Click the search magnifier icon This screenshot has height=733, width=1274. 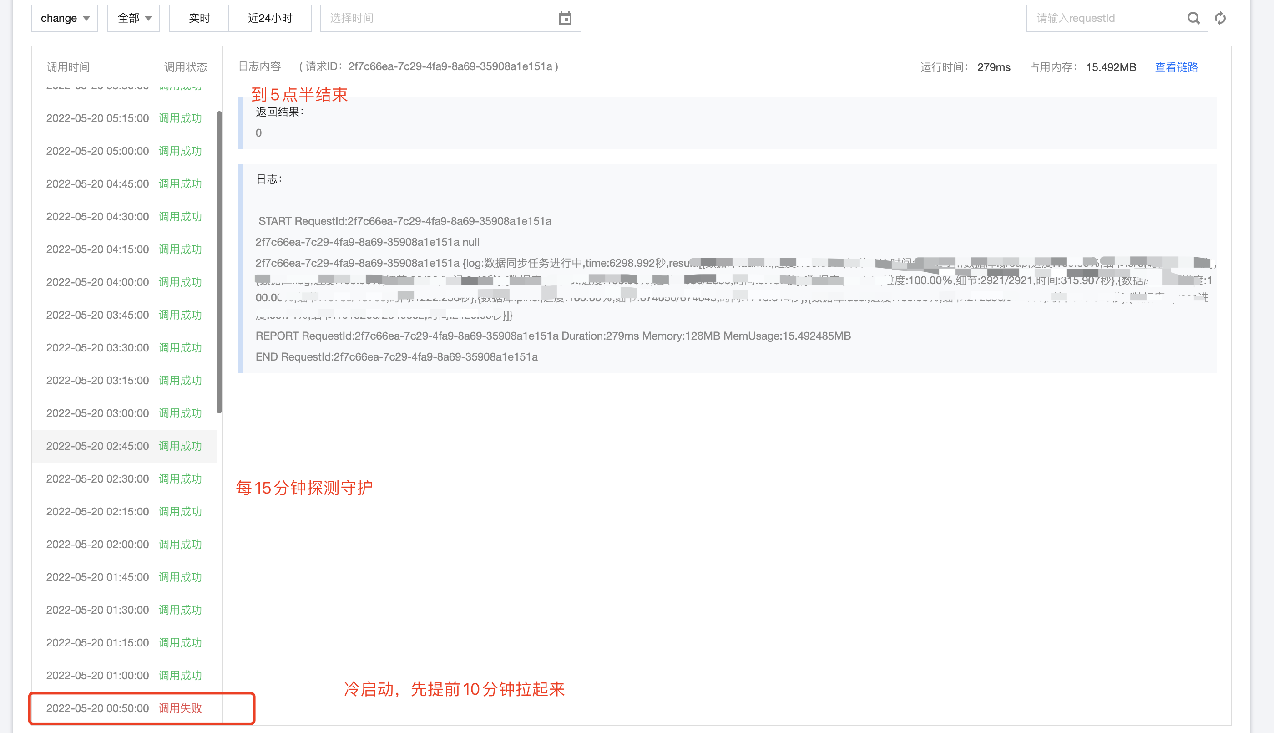pyautogui.click(x=1193, y=18)
